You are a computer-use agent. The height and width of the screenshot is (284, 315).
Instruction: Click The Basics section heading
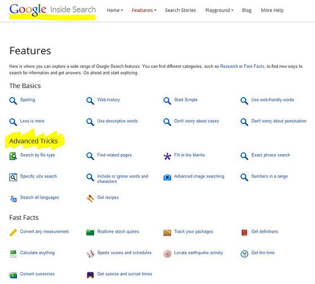(25, 86)
